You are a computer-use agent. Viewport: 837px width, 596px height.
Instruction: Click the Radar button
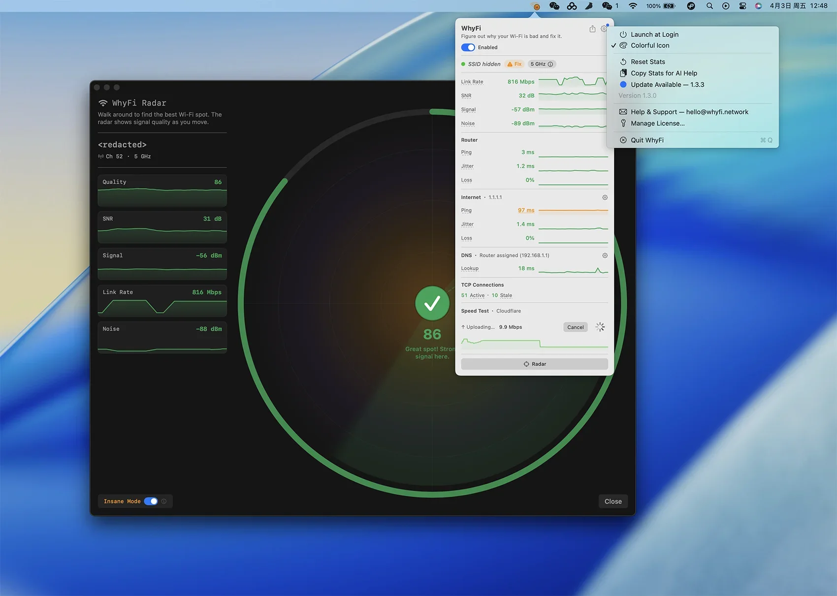(x=534, y=364)
